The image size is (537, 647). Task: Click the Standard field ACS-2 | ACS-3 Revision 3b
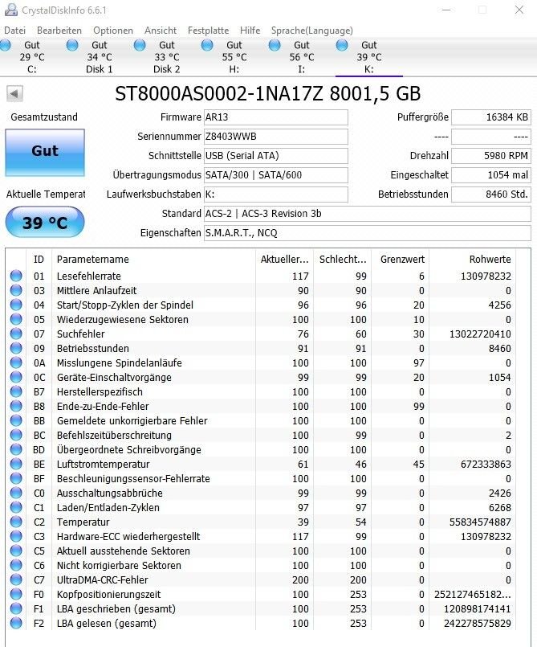(367, 214)
